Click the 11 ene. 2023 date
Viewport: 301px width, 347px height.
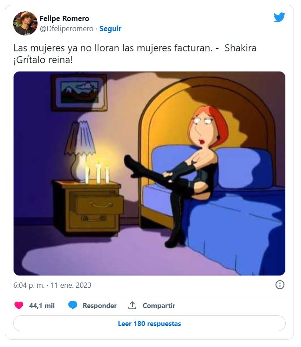71,285
